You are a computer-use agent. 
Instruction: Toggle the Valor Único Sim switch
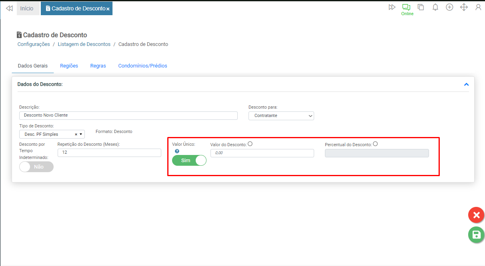(189, 160)
